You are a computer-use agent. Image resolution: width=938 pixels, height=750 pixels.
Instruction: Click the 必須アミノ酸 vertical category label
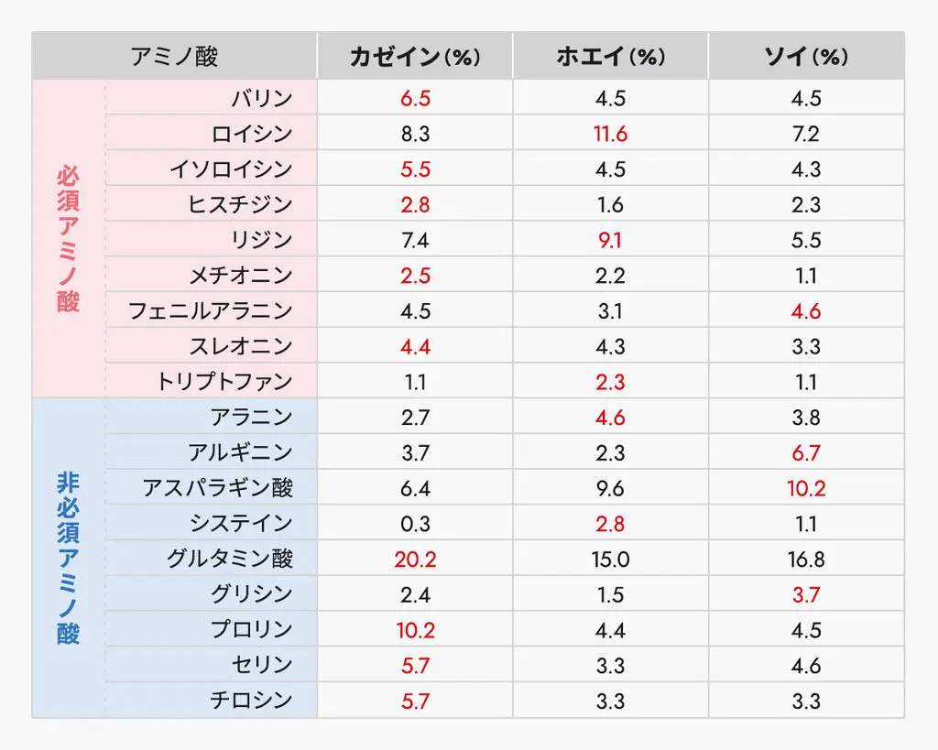[68, 239]
